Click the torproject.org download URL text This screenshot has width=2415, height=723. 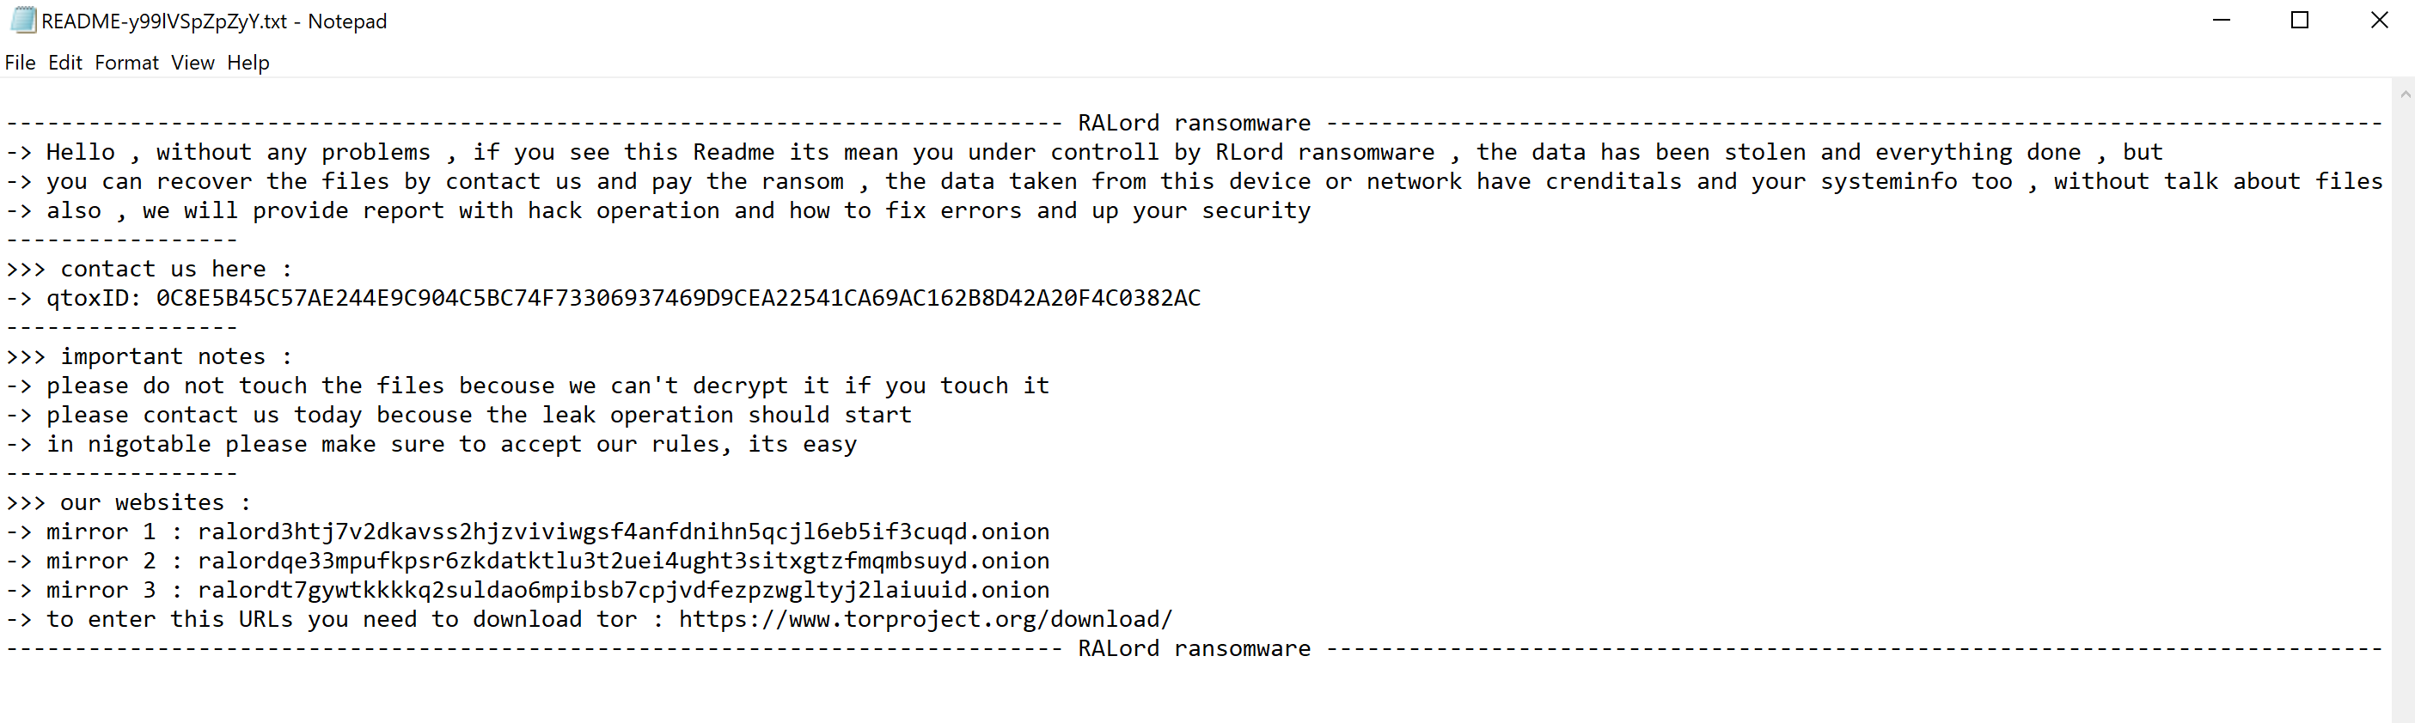[x=925, y=619]
